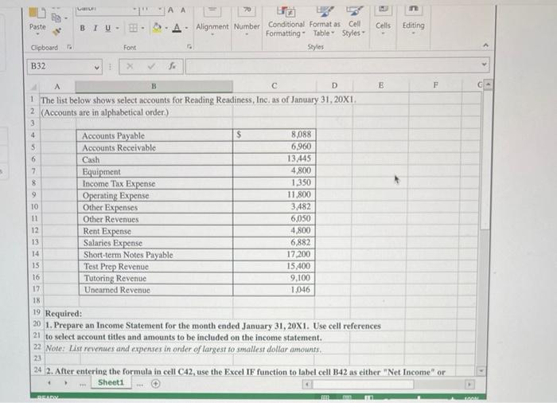Open Format as Table menu
The image size is (557, 403).
click(325, 22)
